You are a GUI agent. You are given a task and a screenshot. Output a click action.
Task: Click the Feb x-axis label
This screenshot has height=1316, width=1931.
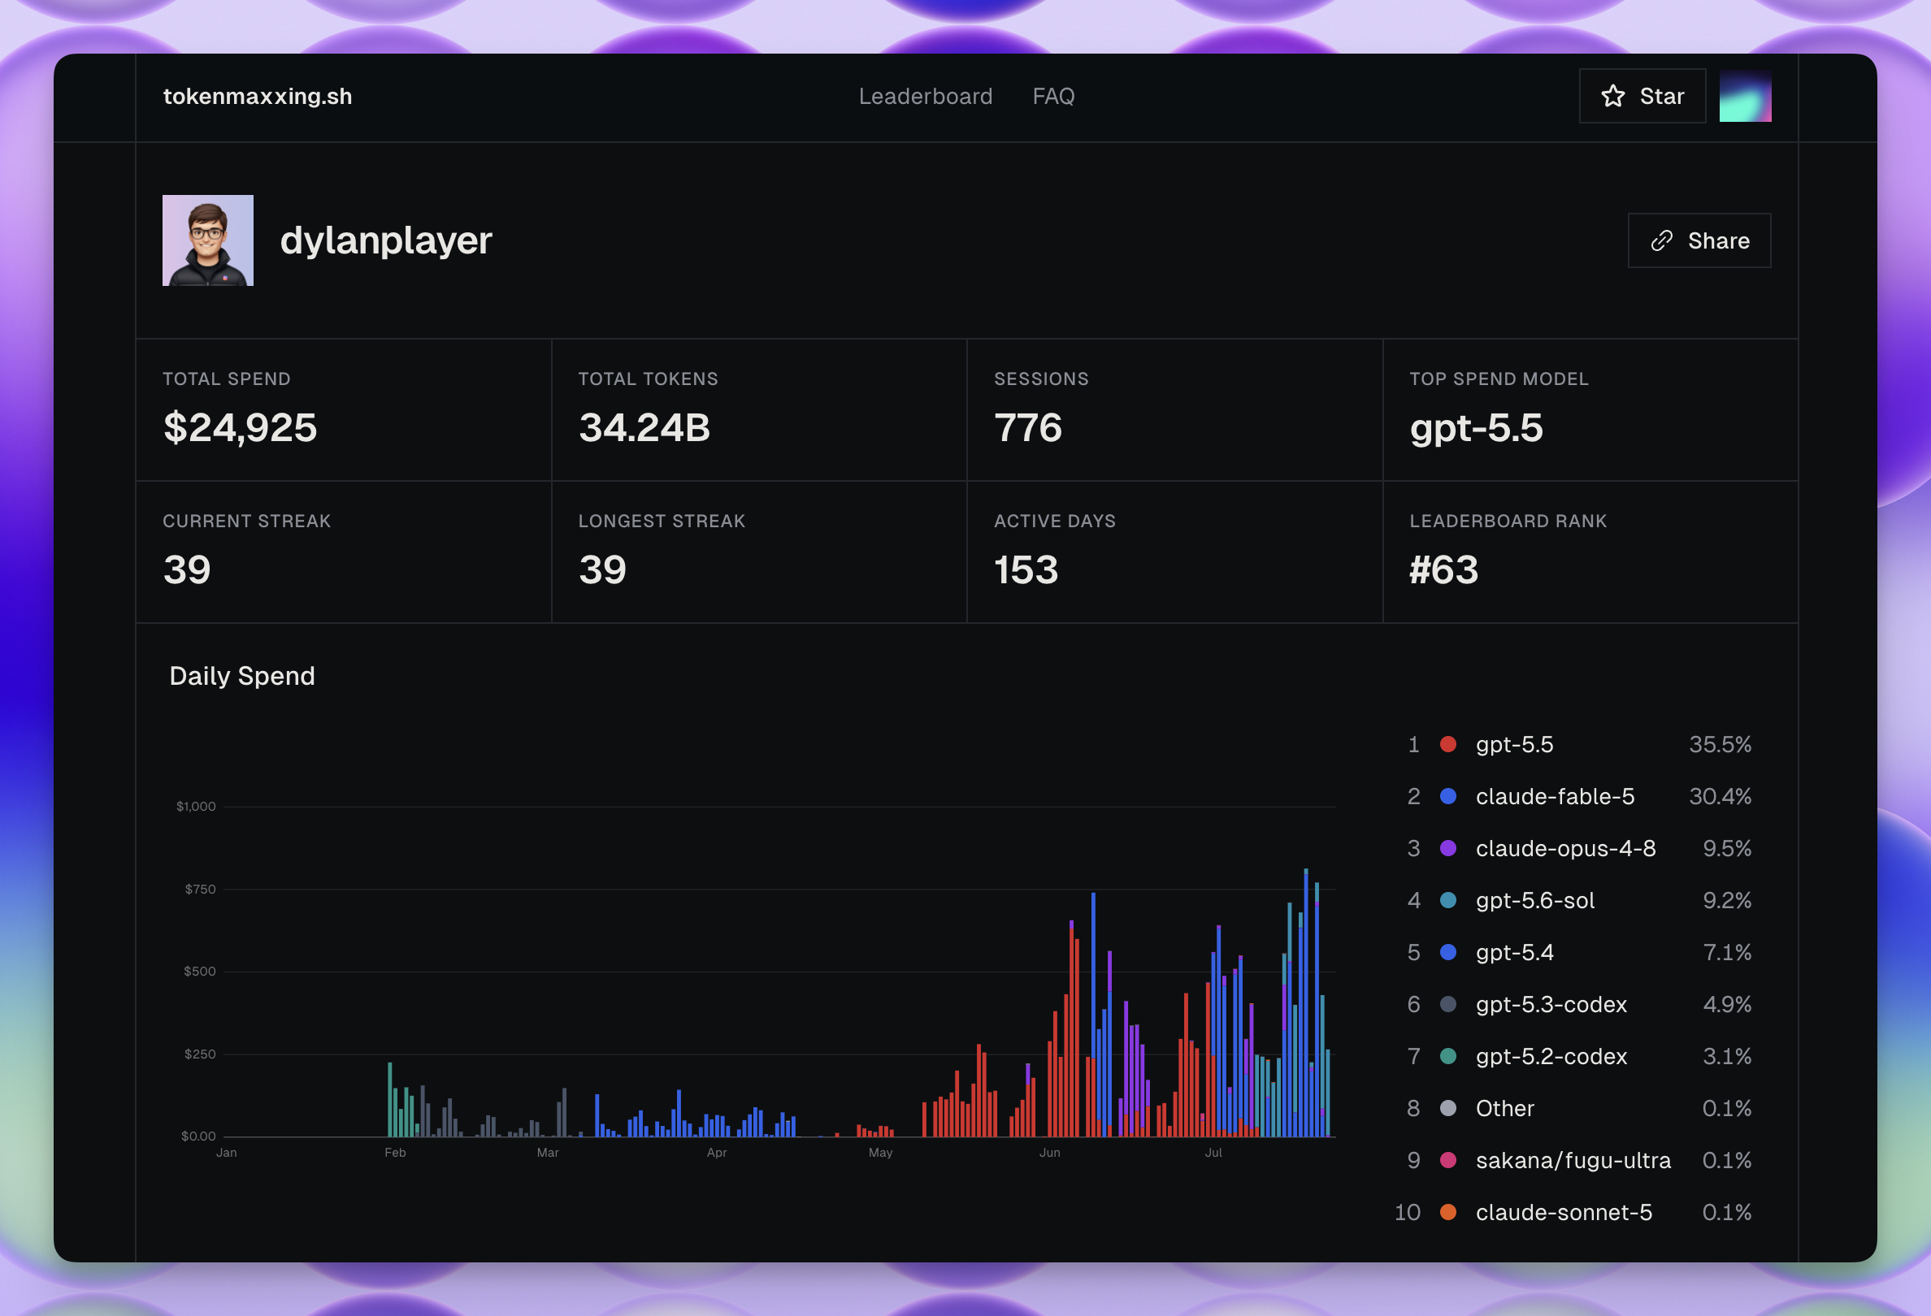pyautogui.click(x=395, y=1154)
